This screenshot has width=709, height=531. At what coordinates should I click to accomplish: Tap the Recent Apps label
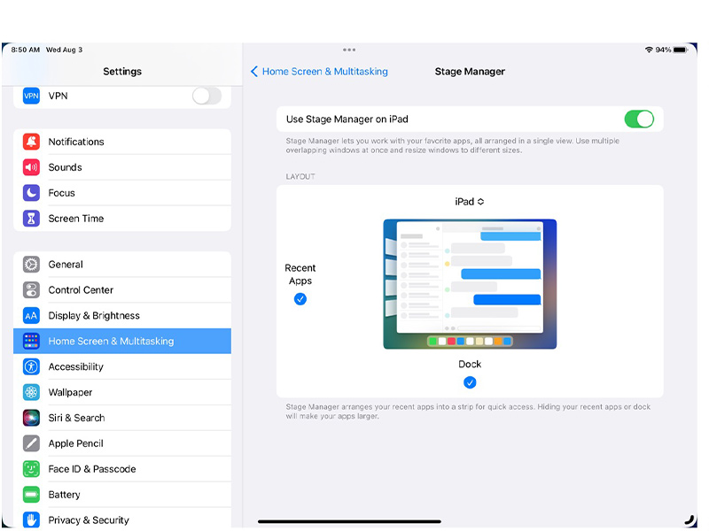tap(300, 274)
